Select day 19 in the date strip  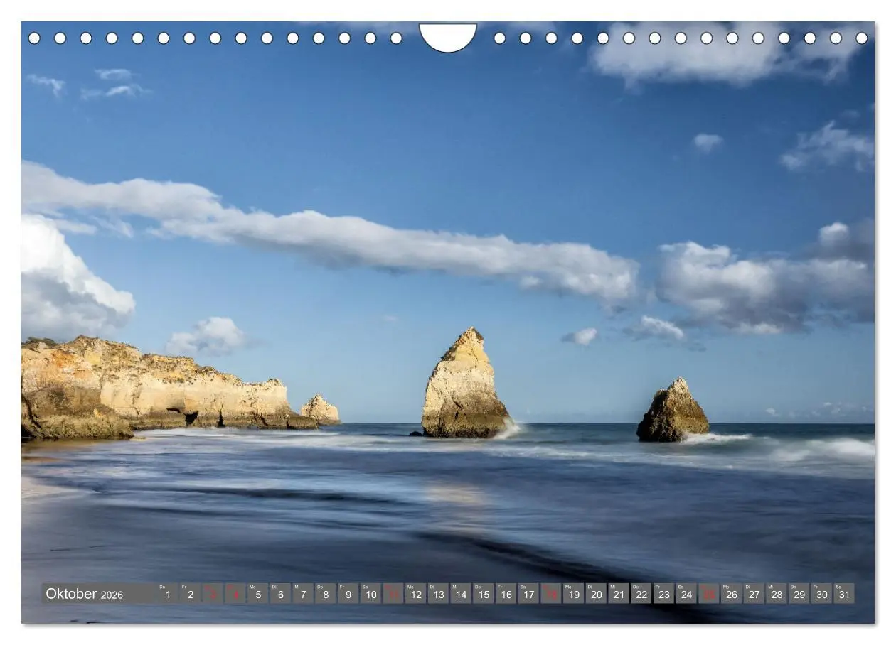point(573,594)
